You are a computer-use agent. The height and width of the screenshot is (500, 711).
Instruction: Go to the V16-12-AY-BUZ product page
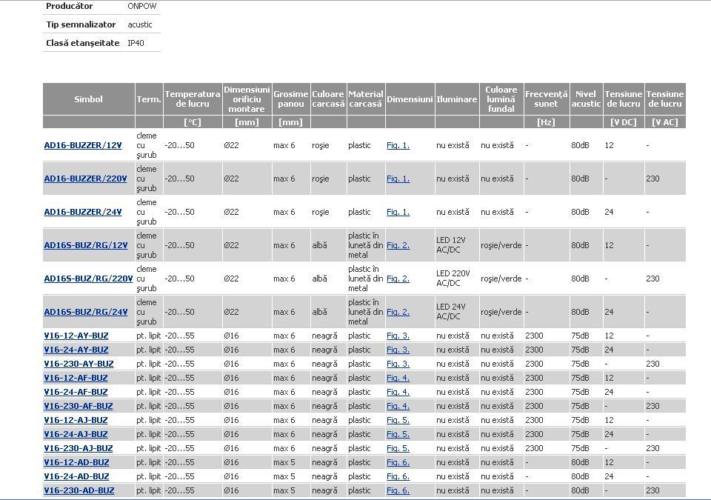tap(76, 336)
